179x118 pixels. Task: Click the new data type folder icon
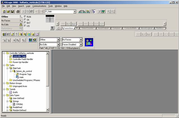pos(33,34)
